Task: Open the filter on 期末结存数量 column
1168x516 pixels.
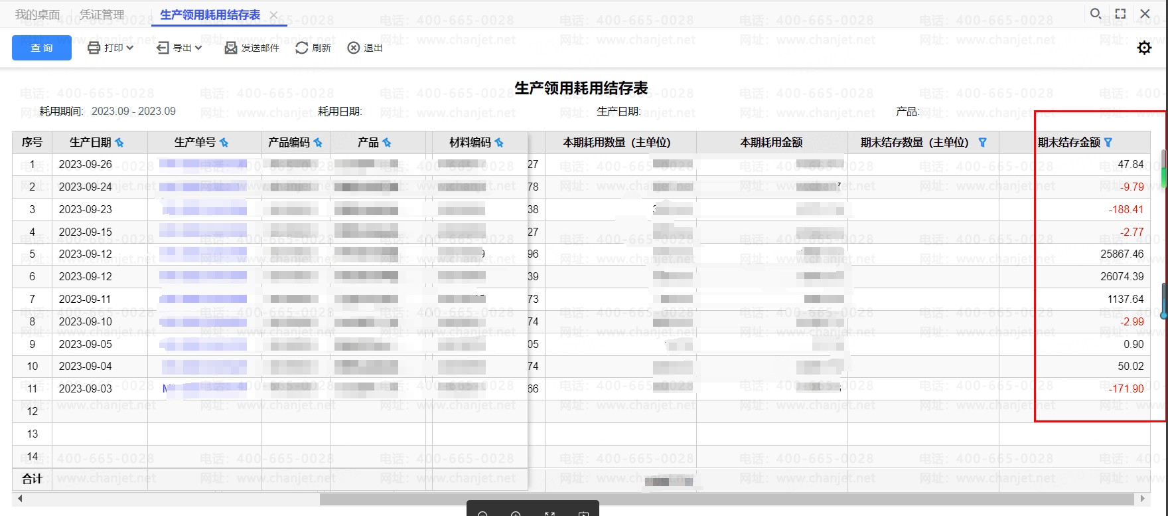Action: (983, 142)
